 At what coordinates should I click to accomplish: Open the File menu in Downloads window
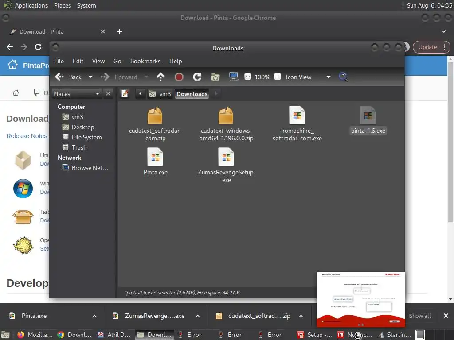tap(59, 61)
